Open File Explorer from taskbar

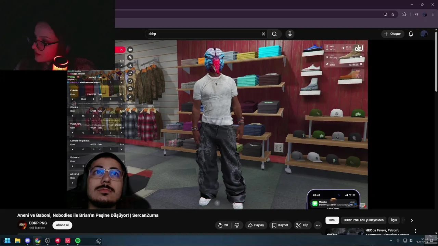click(17, 241)
